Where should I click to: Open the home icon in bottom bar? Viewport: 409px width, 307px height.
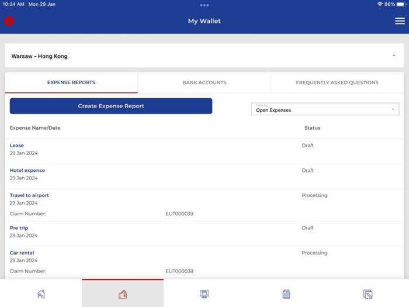(41, 294)
